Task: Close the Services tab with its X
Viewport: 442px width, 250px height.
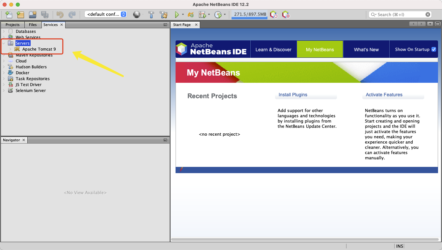Action: tap(62, 25)
